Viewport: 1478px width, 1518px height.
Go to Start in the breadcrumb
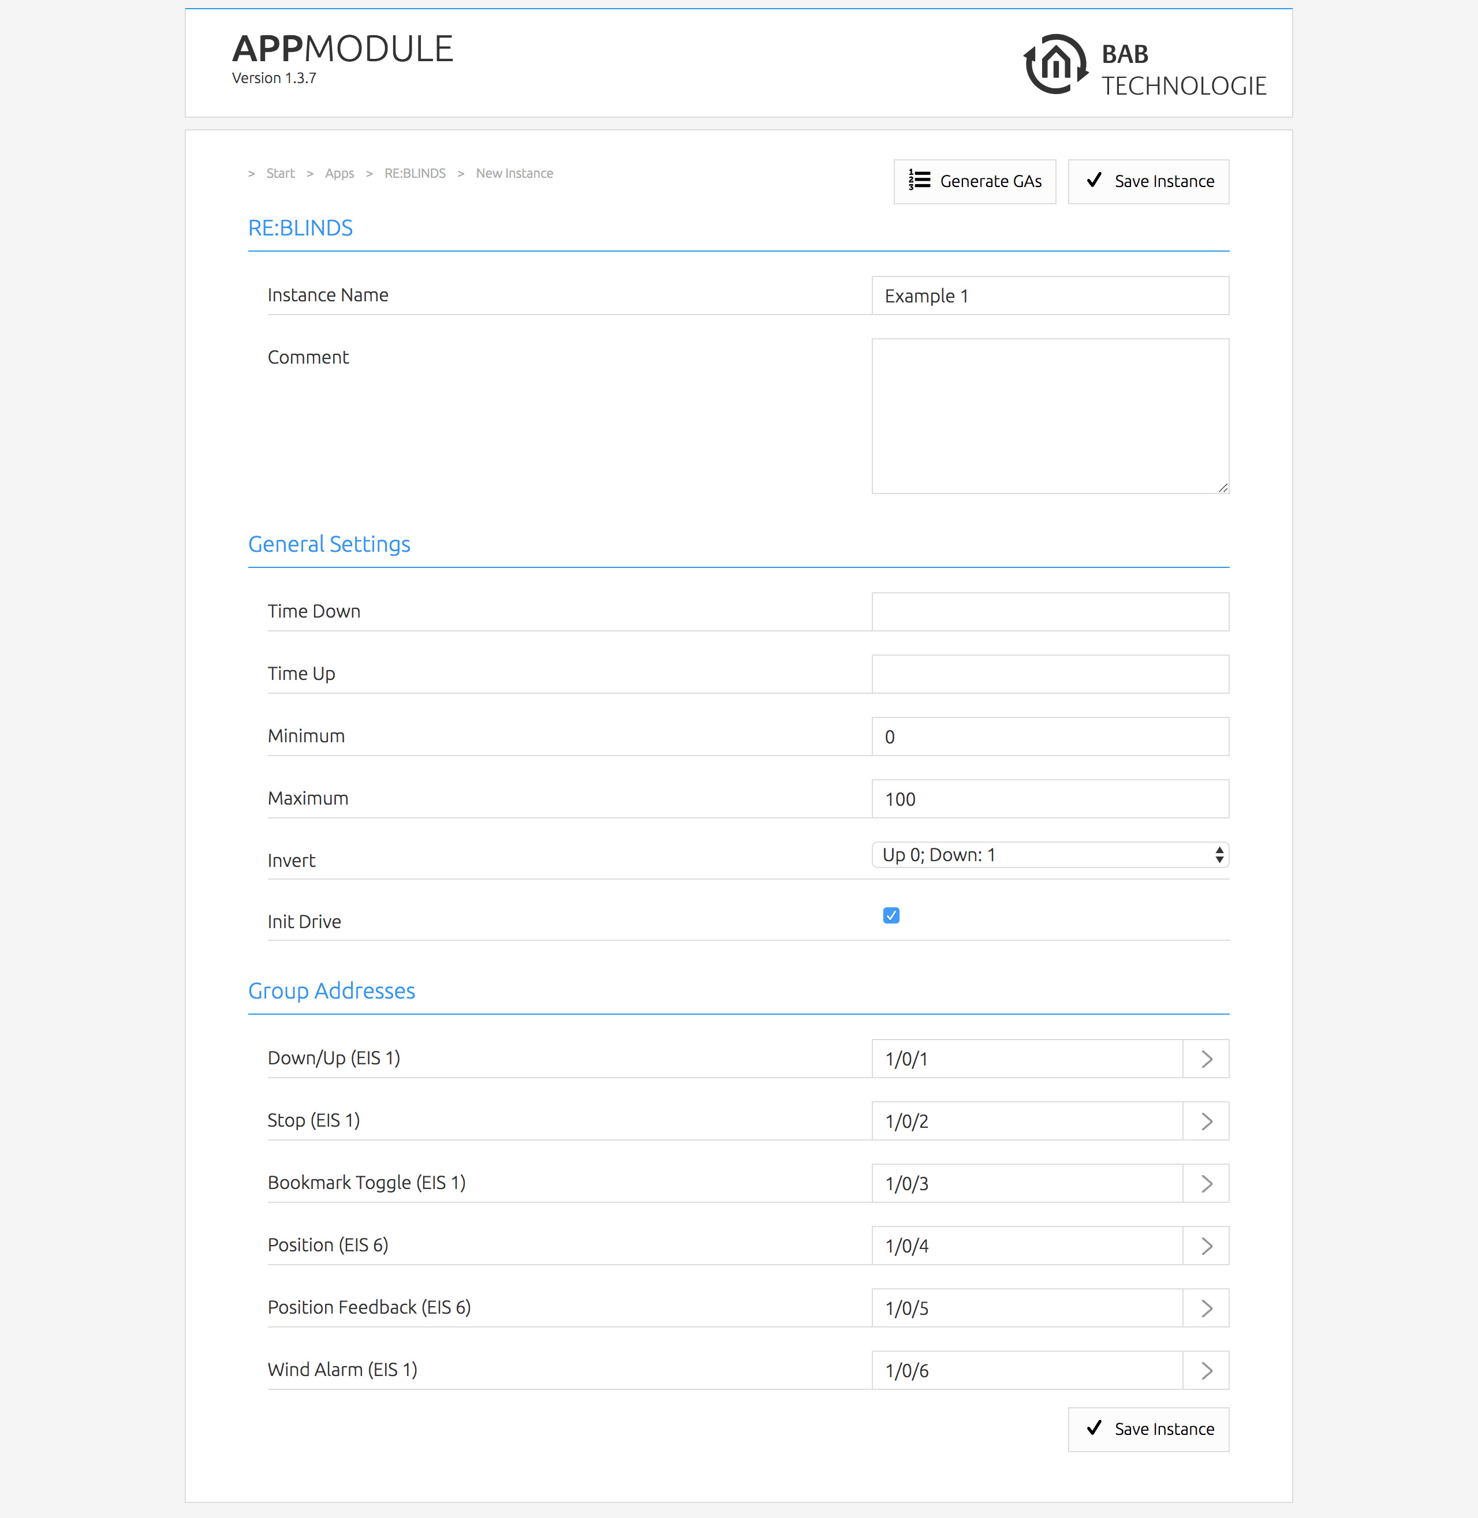[x=280, y=174]
